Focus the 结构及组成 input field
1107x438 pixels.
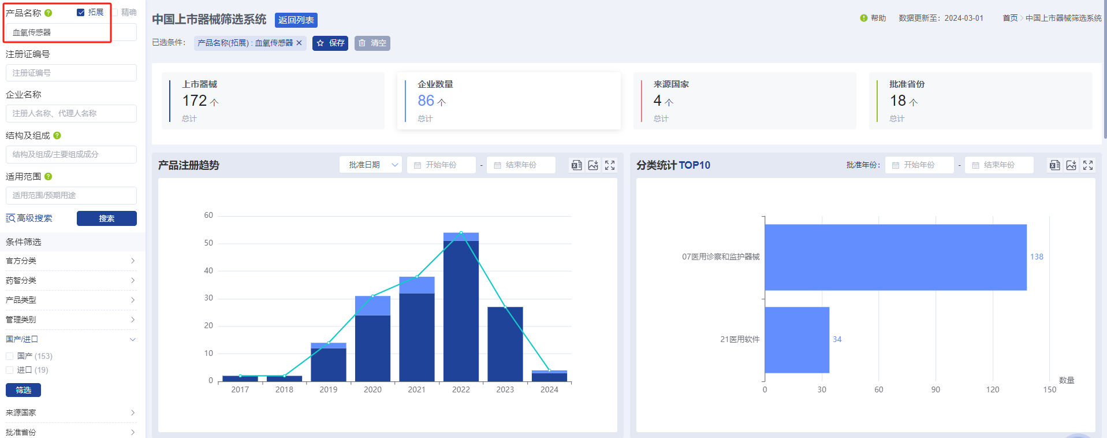(x=71, y=154)
